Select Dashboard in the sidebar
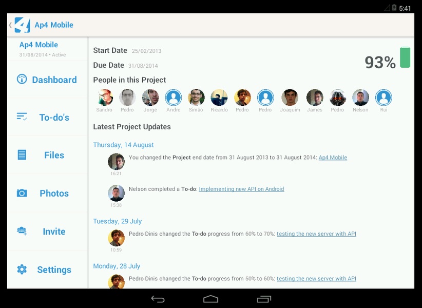Viewport: 422px width, 308px height. click(48, 80)
